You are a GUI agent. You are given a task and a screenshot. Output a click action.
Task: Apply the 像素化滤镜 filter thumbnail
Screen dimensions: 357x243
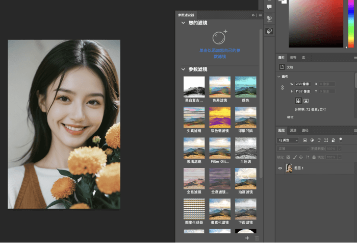220,209
